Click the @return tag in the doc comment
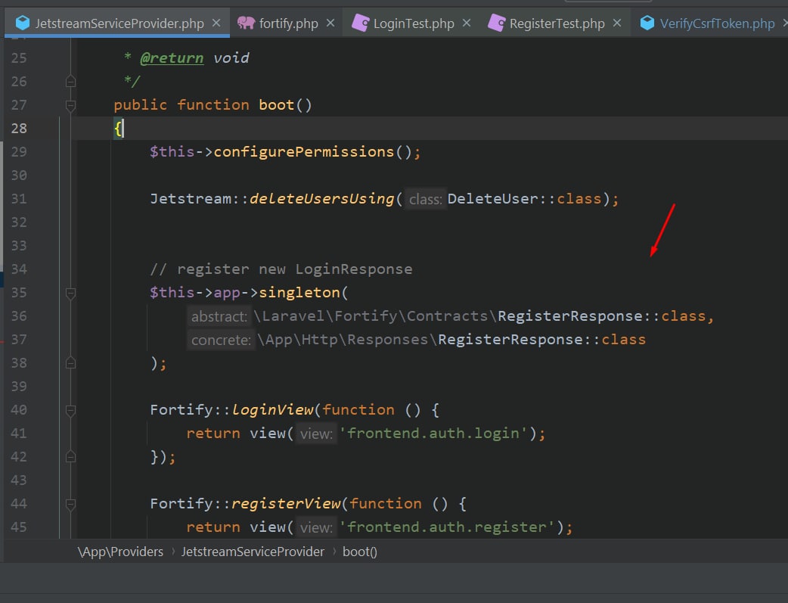The image size is (788, 603). click(172, 58)
